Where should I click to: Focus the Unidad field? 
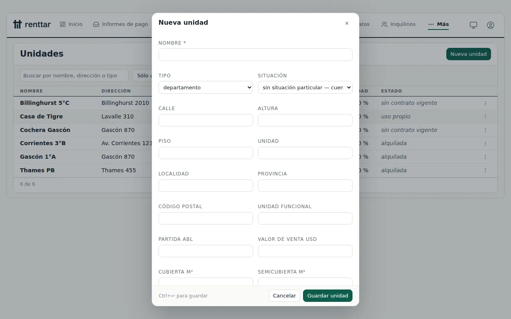(305, 153)
